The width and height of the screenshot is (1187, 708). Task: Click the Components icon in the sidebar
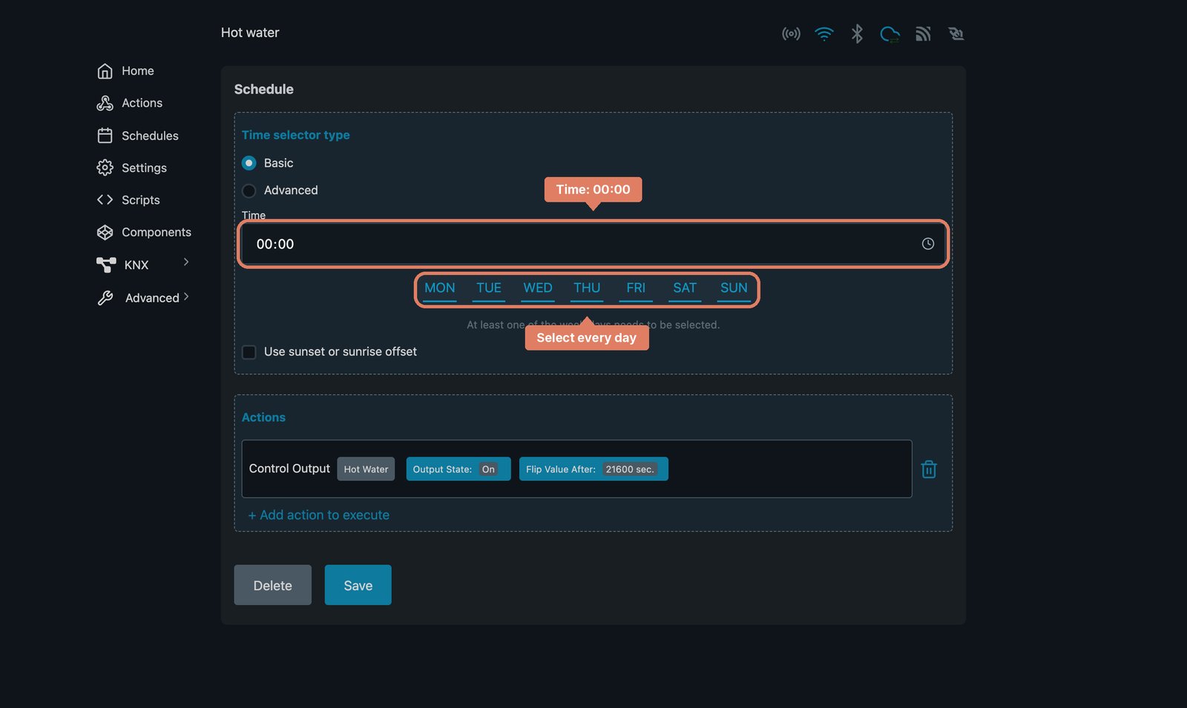click(x=105, y=233)
